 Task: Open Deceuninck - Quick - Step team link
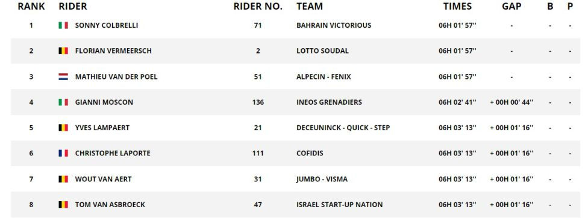coord(343,128)
